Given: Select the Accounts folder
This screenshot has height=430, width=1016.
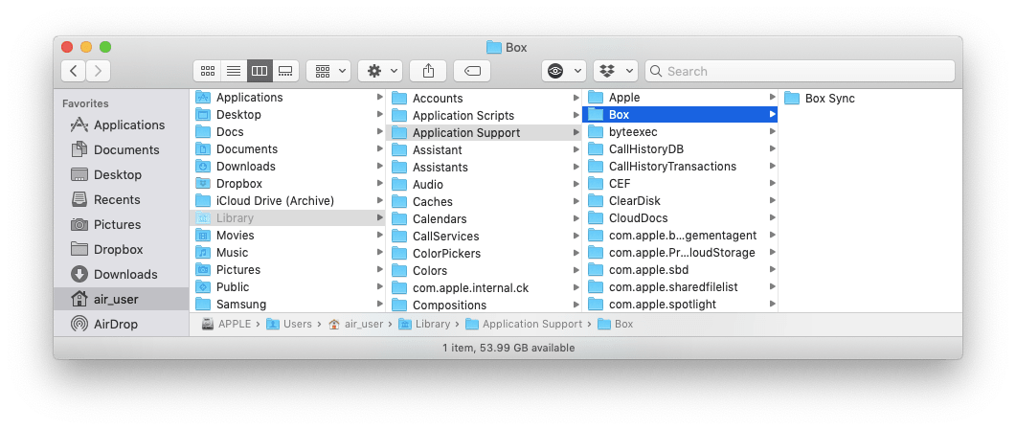Looking at the screenshot, I should point(484,99).
